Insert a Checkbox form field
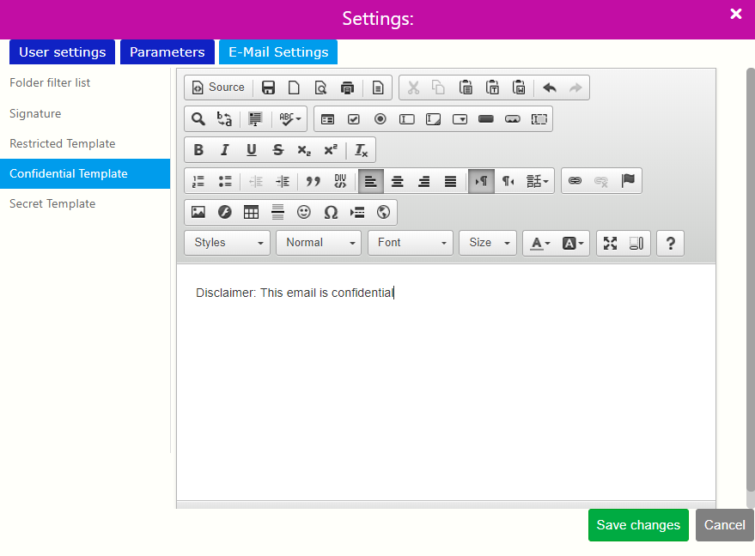The image size is (755, 556). click(354, 118)
